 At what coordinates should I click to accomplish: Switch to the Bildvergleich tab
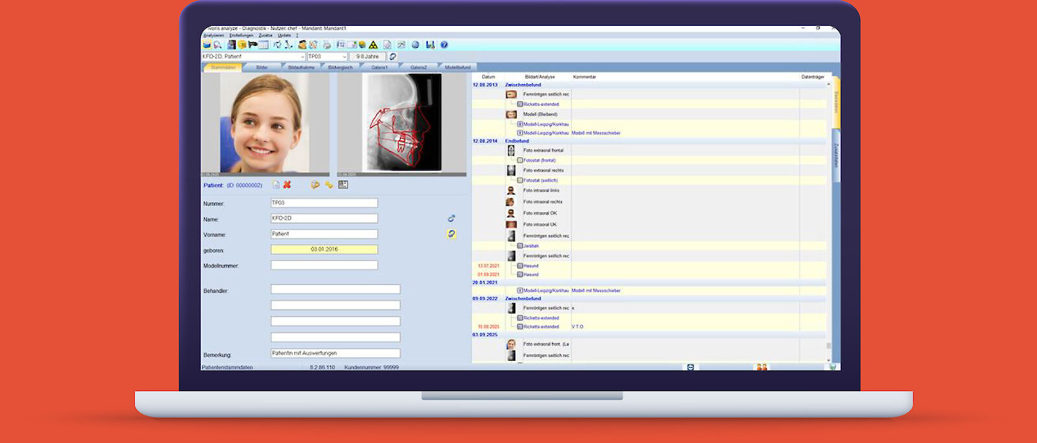point(340,67)
